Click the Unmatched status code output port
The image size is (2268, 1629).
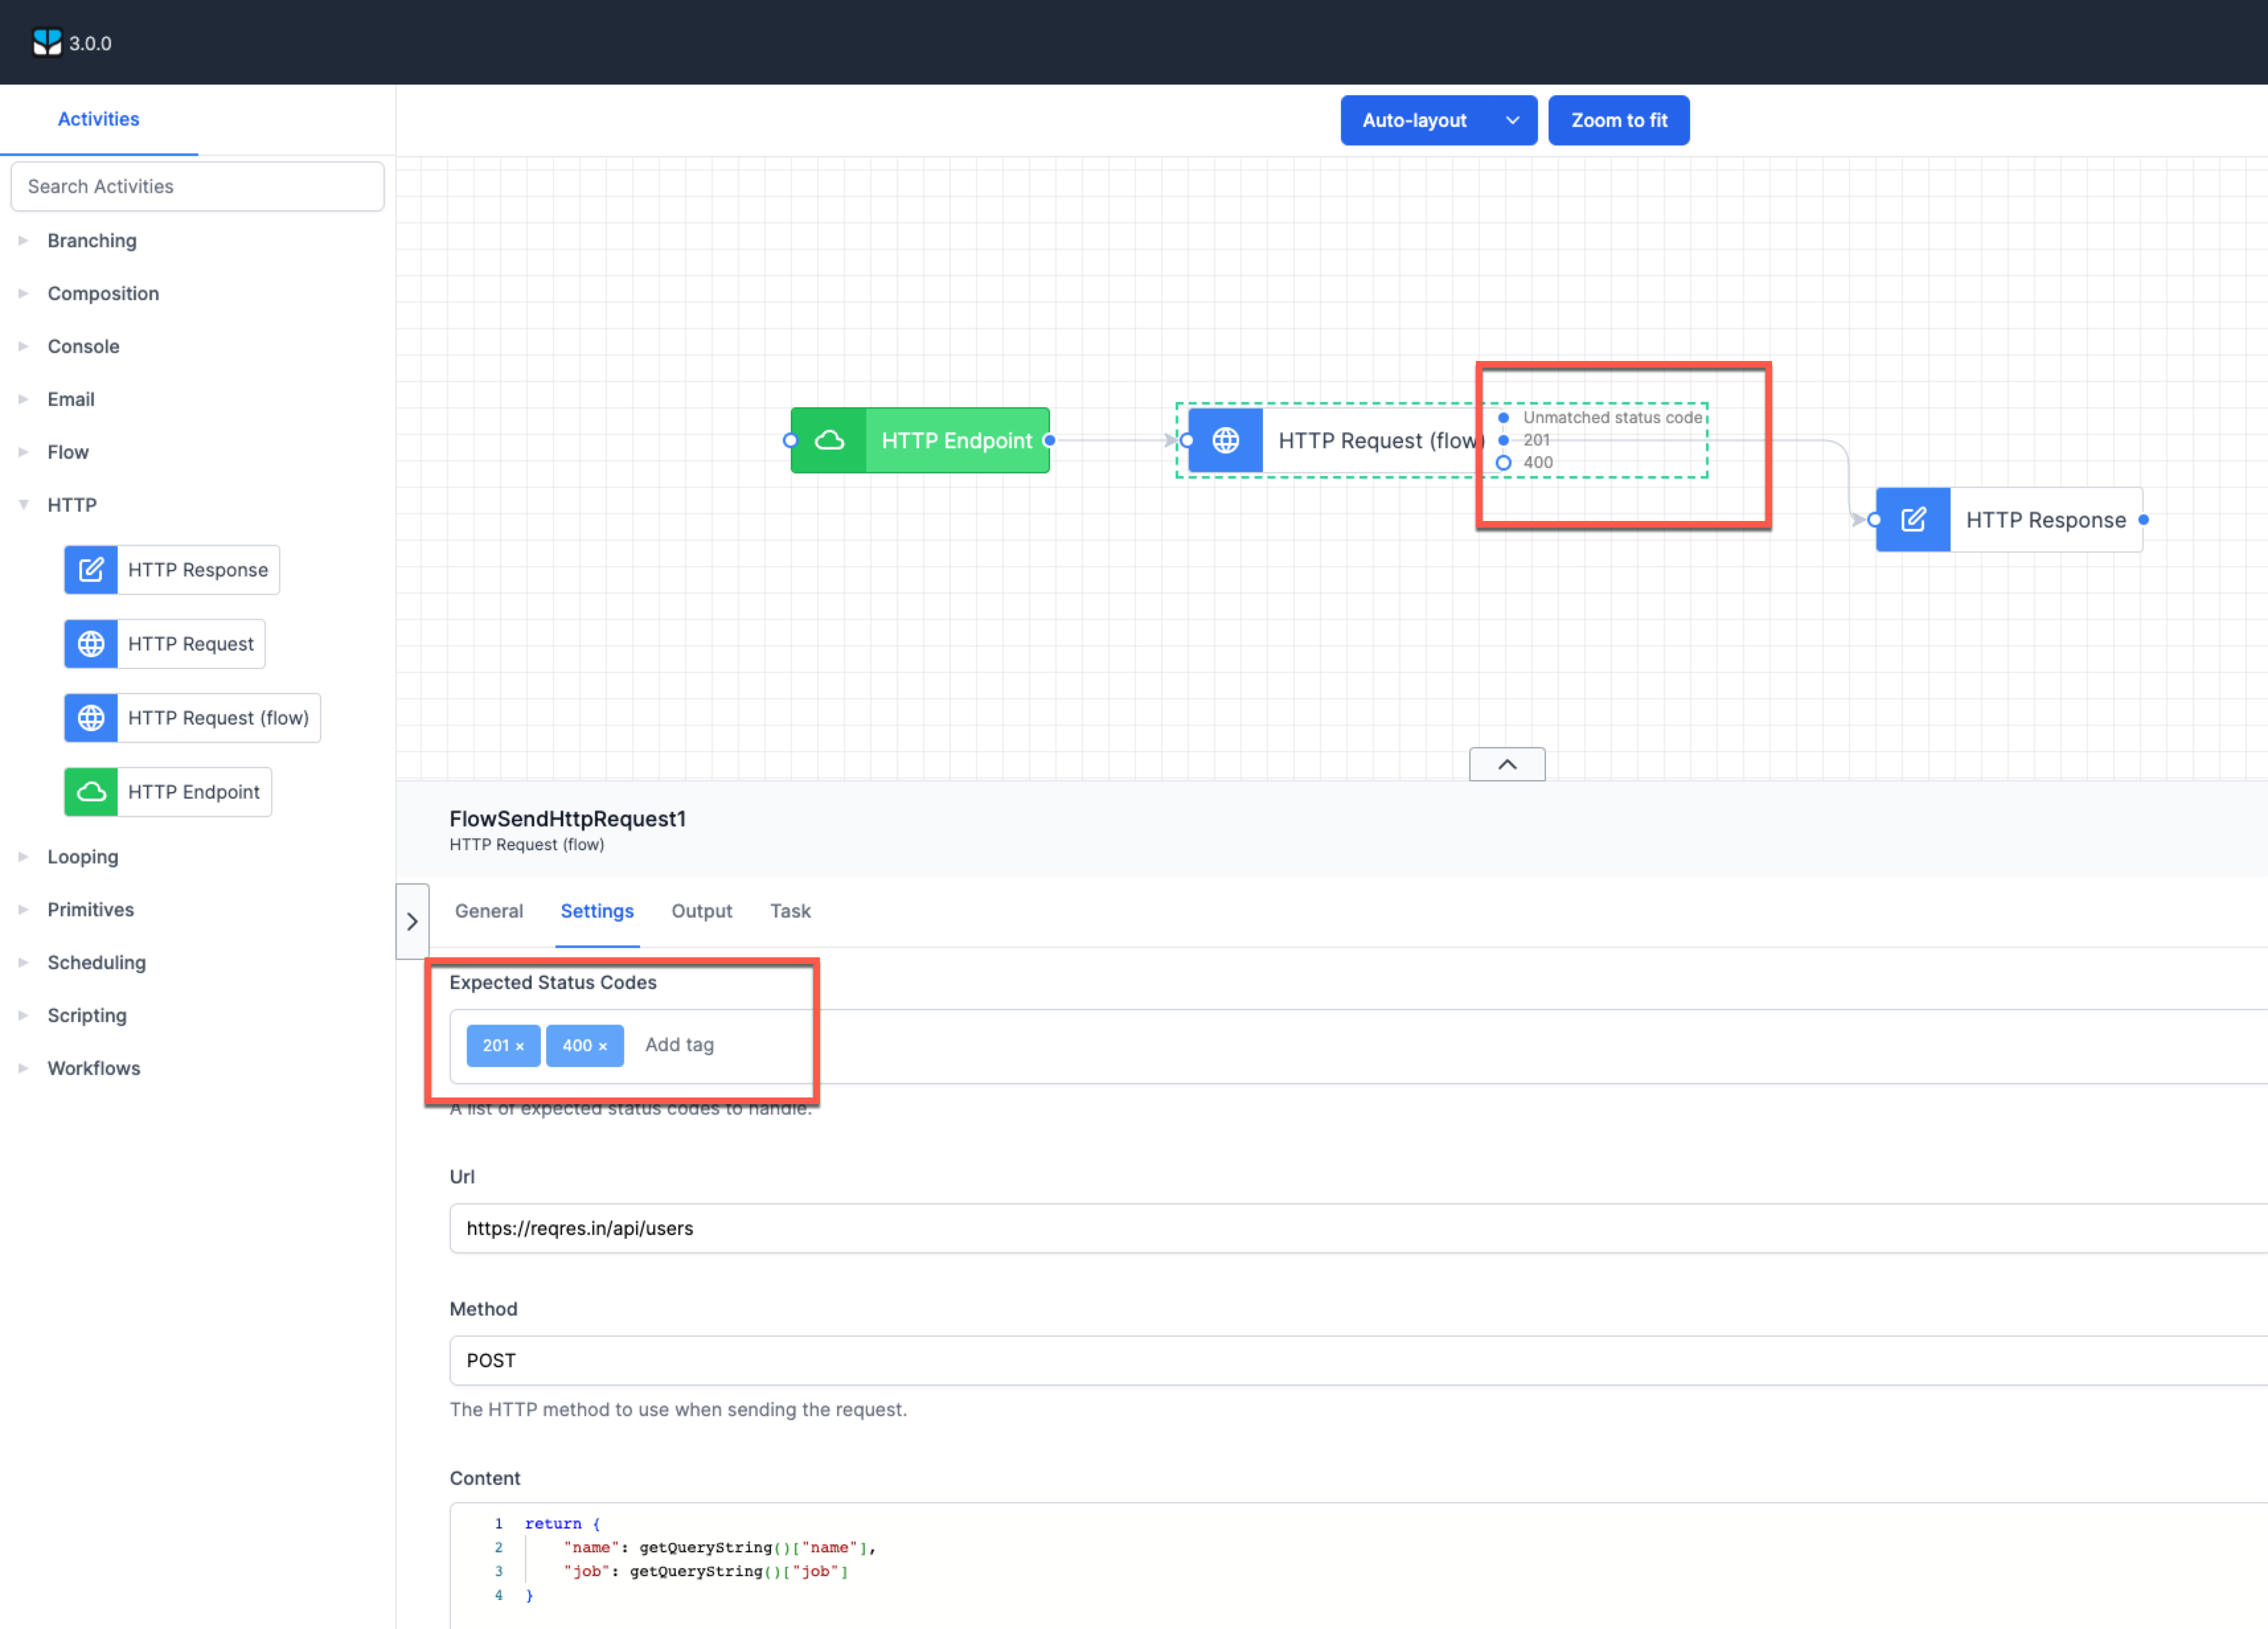(x=1504, y=417)
